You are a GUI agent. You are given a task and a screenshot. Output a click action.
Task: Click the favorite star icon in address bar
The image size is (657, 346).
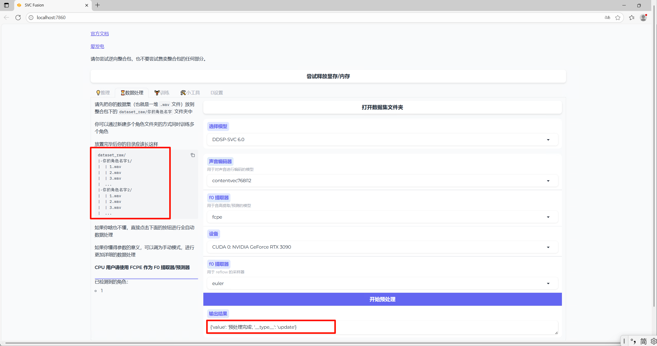pos(618,17)
